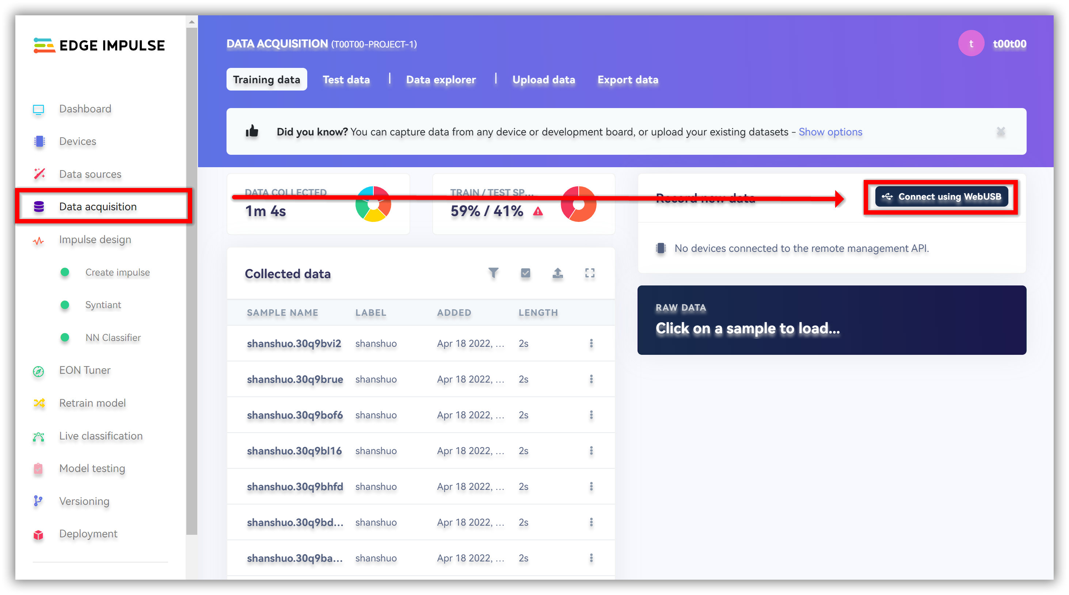Click the Show options link
Viewport: 1069px width, 595px height.
click(830, 132)
